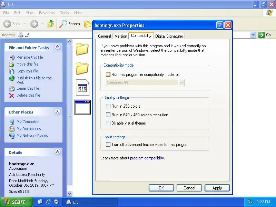Click the sidebar scrollbar down arrow
The width and height of the screenshot is (276, 207).
click(x=70, y=194)
